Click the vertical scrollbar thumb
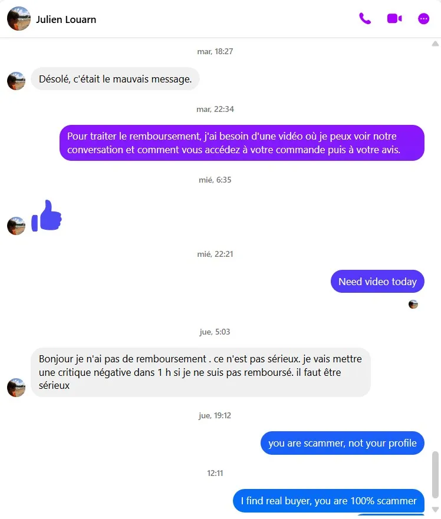The height and width of the screenshot is (519, 441). point(435,474)
